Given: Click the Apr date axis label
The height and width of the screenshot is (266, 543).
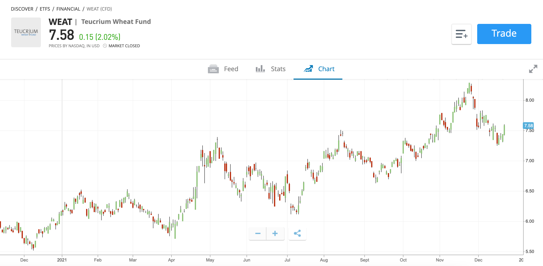Looking at the screenshot, I should point(171,260).
